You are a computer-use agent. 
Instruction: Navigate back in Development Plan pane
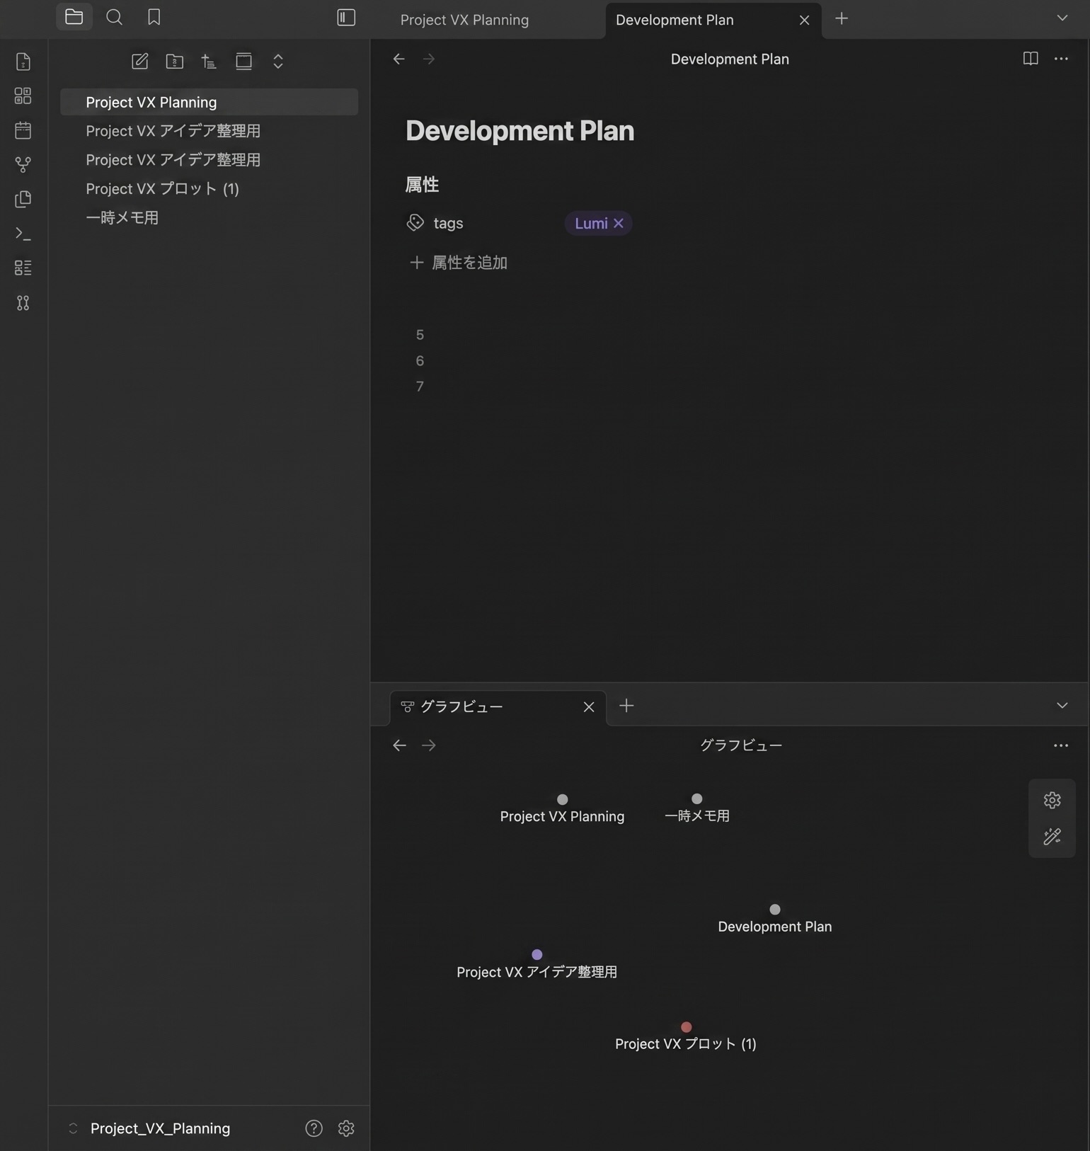(399, 59)
